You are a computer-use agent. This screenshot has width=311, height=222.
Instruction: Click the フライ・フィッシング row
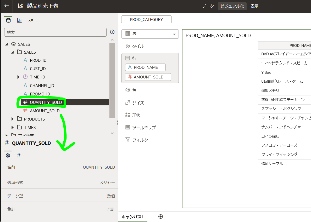tap(284, 155)
